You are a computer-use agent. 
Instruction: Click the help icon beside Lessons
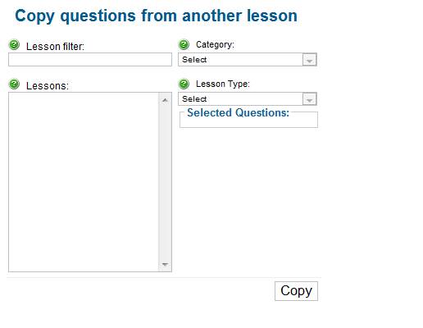coord(14,84)
